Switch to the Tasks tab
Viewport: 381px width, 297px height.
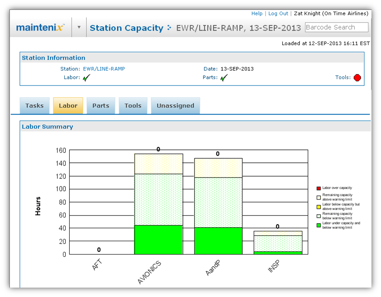tap(34, 106)
